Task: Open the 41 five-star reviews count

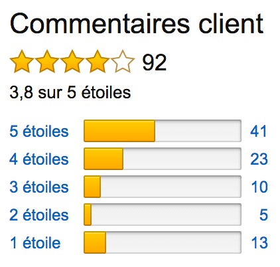Action: tap(259, 131)
